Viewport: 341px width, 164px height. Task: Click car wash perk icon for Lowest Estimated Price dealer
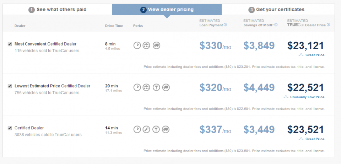(x=146, y=87)
